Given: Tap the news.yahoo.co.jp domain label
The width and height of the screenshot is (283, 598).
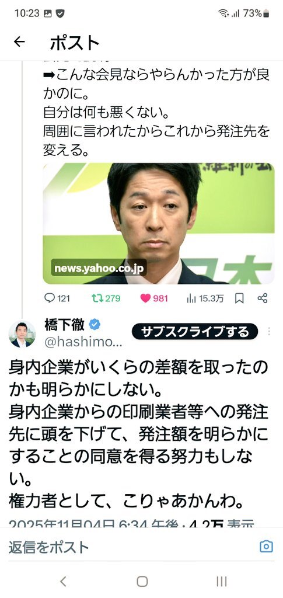Looking at the screenshot, I should (99, 267).
